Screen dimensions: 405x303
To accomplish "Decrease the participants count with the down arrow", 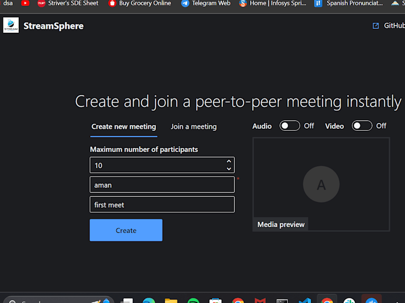I will 229,169.
